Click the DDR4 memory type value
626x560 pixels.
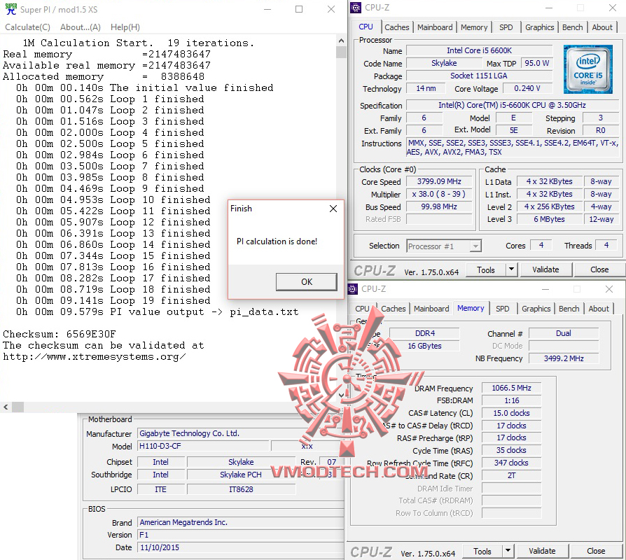coord(425,333)
